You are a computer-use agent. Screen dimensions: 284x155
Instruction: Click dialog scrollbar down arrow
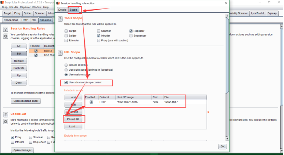(x=227, y=139)
